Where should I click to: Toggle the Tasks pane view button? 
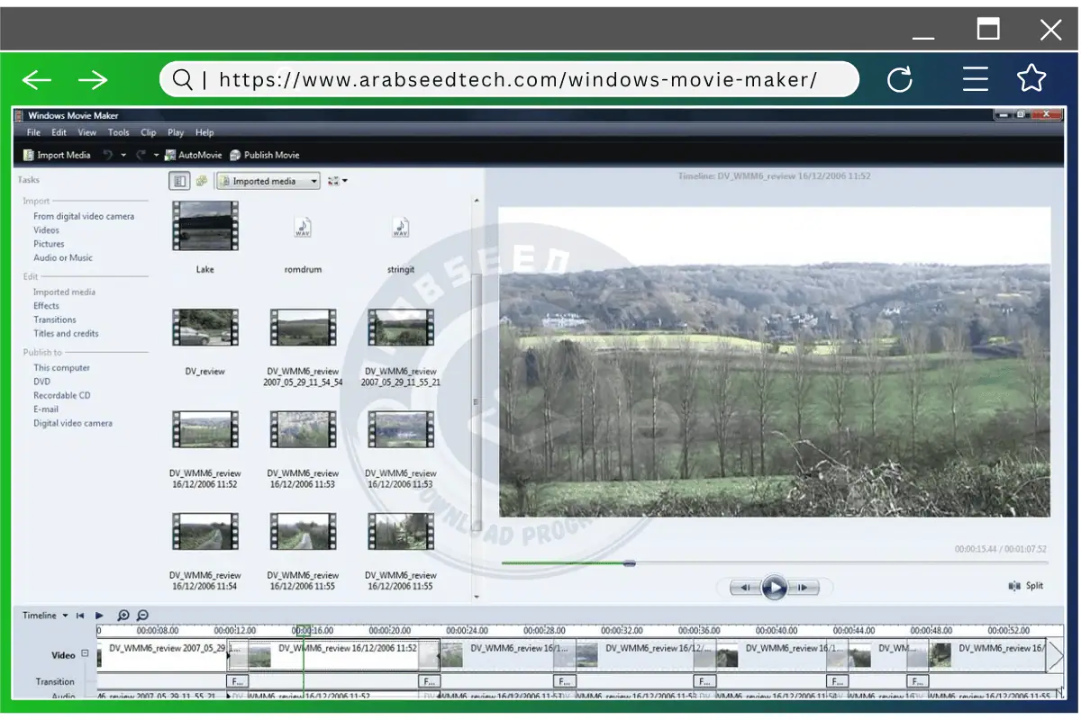[179, 180]
